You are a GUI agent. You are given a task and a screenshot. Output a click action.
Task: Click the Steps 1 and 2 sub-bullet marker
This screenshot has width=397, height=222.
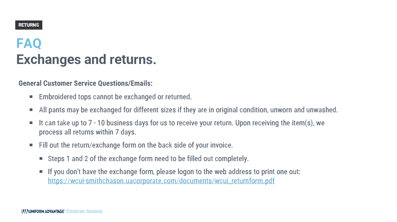[x=41, y=158]
